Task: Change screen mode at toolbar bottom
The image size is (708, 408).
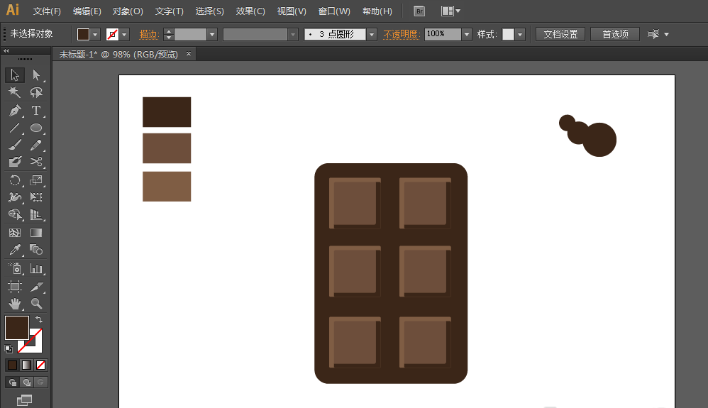Action: click(24, 400)
